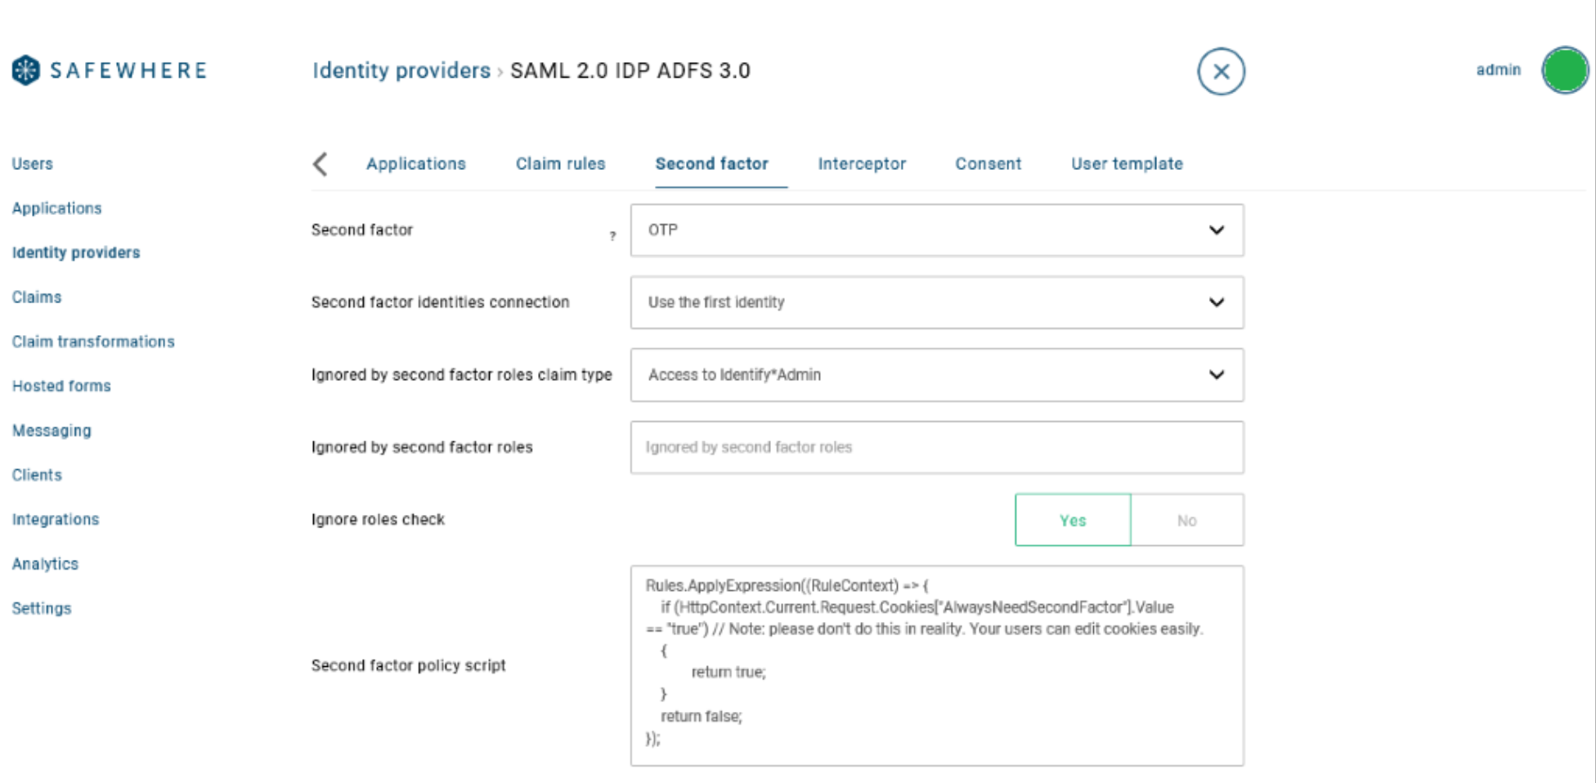Click inside the Second factor policy script textarea
The image size is (1596, 783).
coord(936,664)
